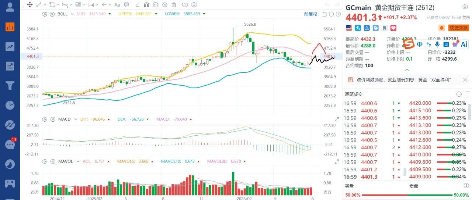Click the 快捷交易 quick trade button
Screen dimensions: 472x200
coord(459,28)
